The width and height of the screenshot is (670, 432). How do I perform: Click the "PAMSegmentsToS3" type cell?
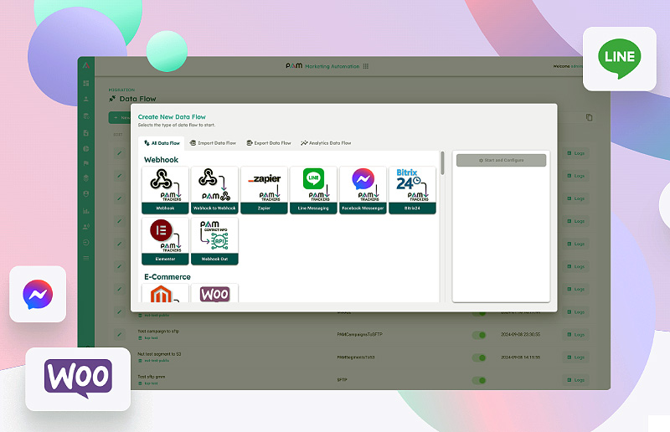click(355, 357)
